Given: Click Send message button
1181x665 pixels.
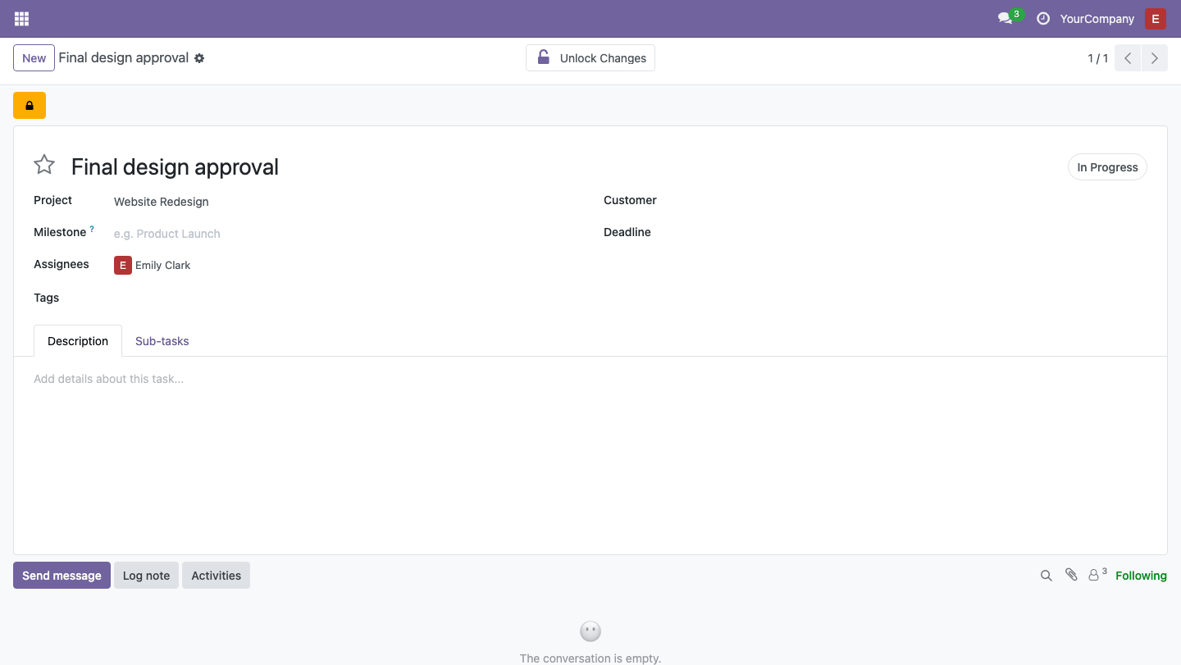Looking at the screenshot, I should coord(62,576).
